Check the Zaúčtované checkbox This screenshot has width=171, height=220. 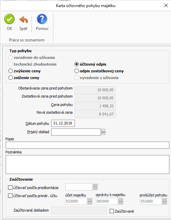coord(112,211)
